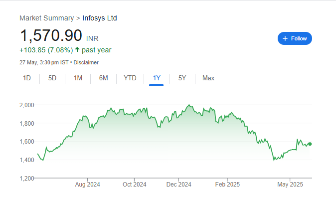336x197 pixels.
Task: Show the 5Y chart range
Action: [x=182, y=78]
